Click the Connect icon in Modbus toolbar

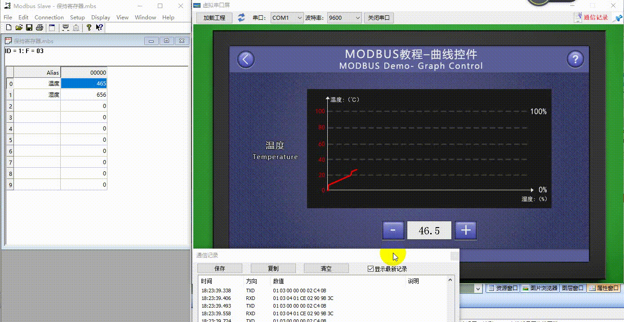pos(66,27)
